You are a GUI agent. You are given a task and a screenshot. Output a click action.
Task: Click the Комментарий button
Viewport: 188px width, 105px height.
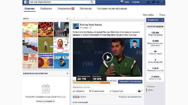pos(97,91)
